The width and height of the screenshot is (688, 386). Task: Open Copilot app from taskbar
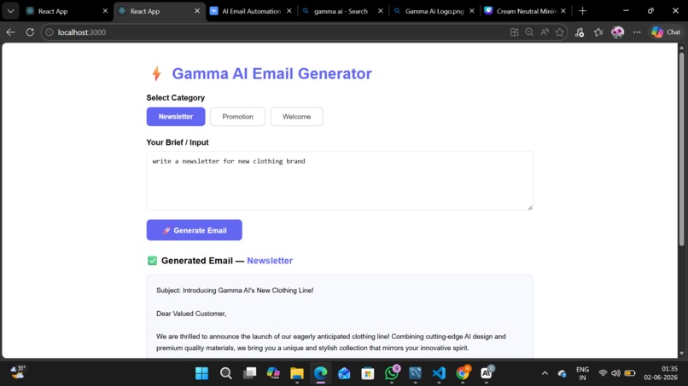(273, 373)
